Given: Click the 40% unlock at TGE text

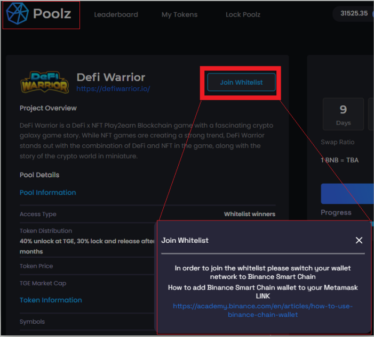Looking at the screenshot, I should (87, 246).
